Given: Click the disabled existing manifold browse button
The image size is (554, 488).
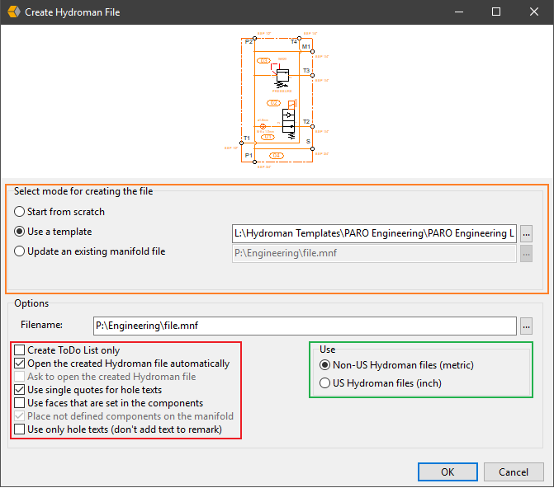Looking at the screenshot, I should point(526,254).
